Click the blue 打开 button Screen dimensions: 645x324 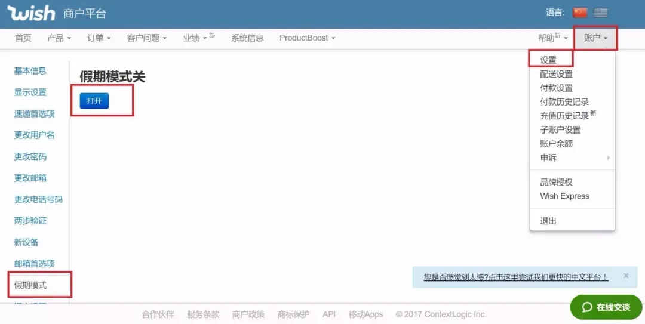tap(94, 101)
